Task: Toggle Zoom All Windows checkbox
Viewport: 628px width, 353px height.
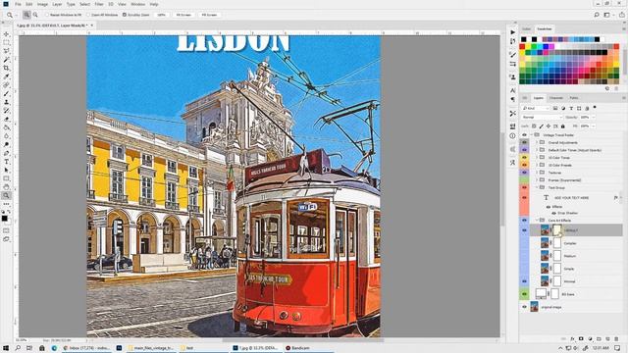Action: pyautogui.click(x=88, y=15)
